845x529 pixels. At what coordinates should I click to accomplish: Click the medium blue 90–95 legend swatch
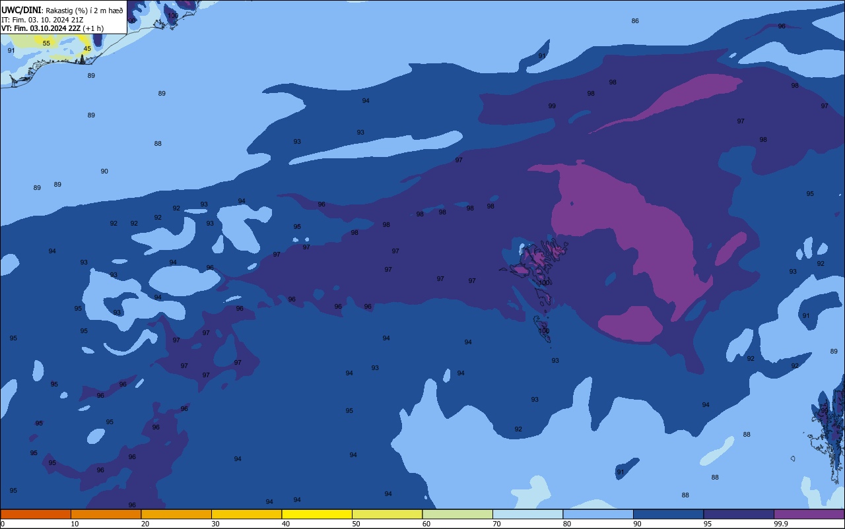[x=668, y=514]
